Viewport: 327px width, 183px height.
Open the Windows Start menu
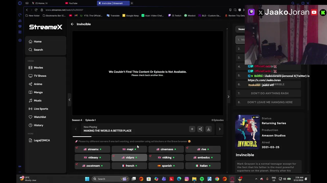click(x=87, y=179)
